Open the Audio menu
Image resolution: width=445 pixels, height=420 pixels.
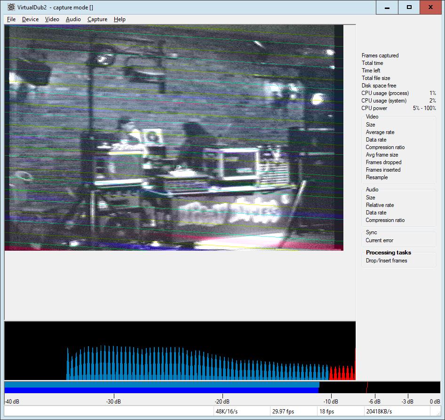click(x=73, y=19)
